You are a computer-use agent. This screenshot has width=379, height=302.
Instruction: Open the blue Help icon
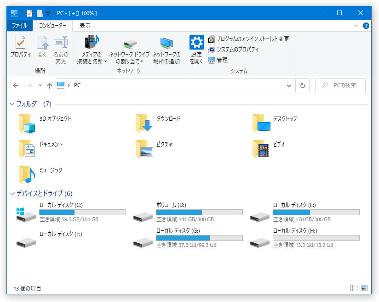[366, 26]
